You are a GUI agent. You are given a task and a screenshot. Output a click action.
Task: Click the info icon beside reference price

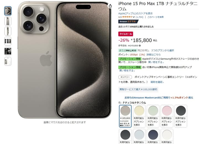(x=140, y=46)
